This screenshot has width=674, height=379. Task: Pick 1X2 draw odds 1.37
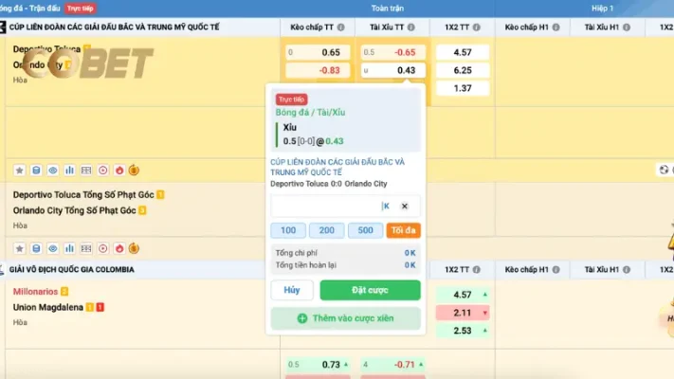pos(463,88)
